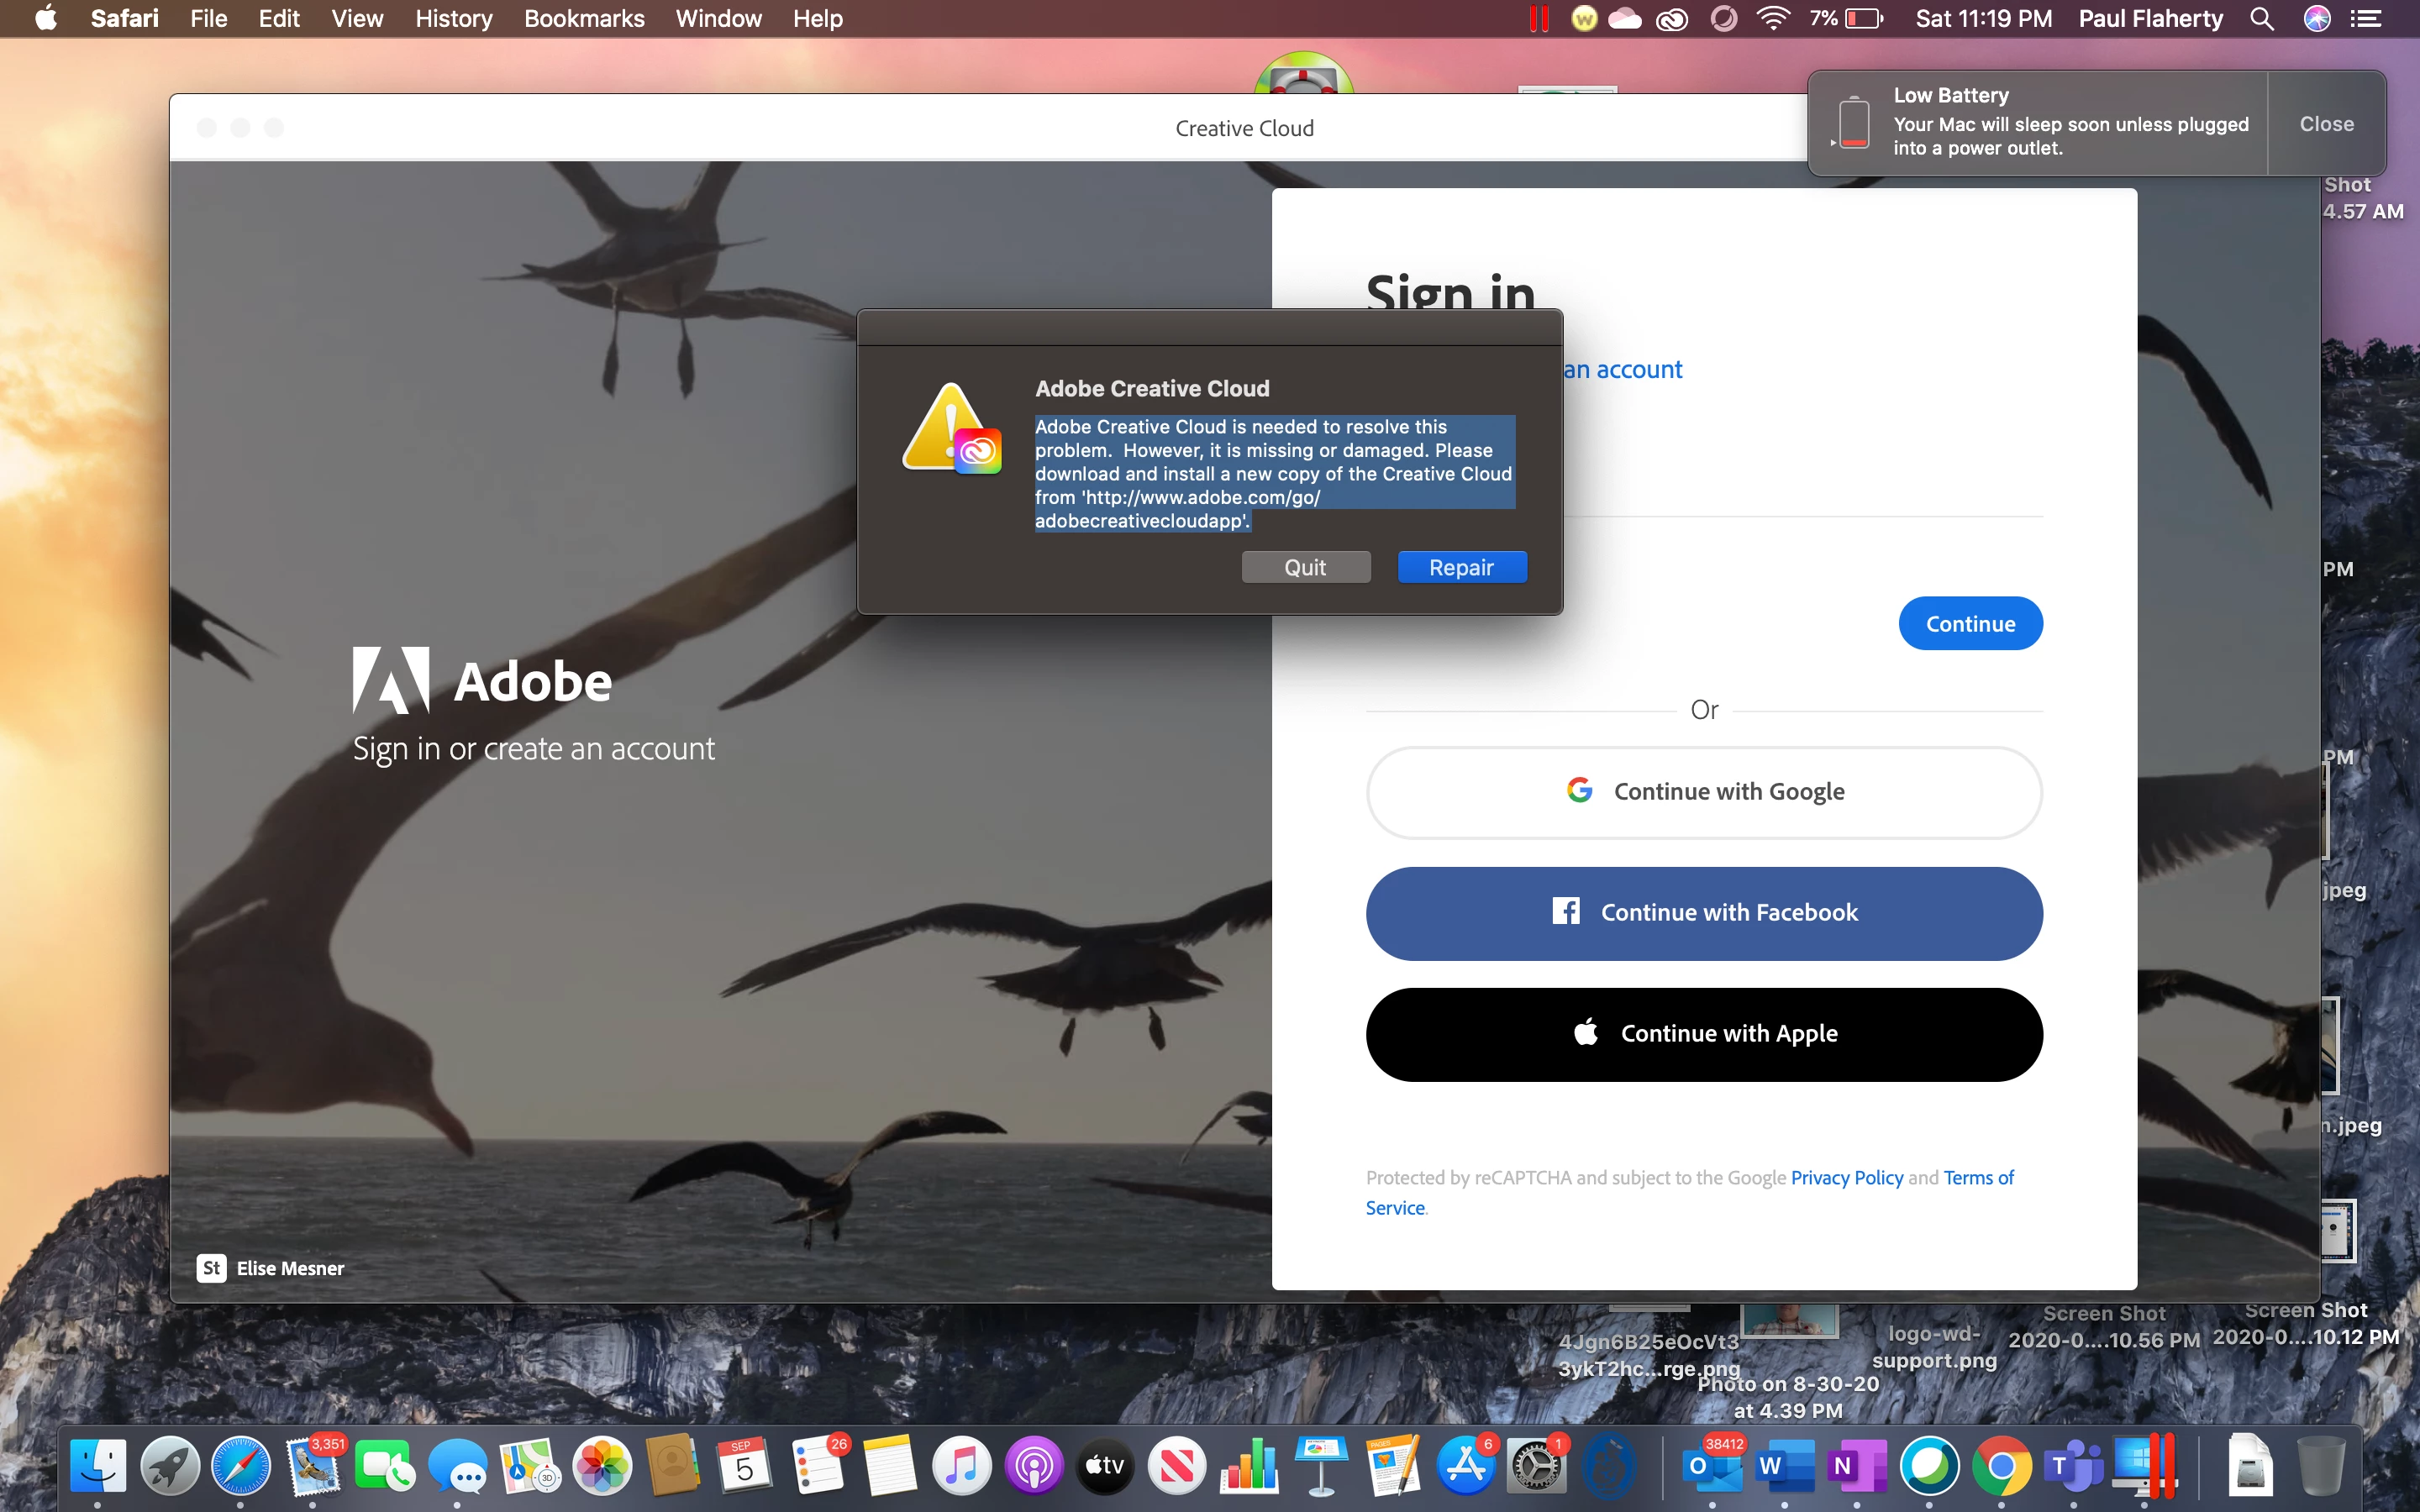Click the Wi-Fi status icon
The height and width of the screenshot is (1512, 2420).
pos(1773,18)
